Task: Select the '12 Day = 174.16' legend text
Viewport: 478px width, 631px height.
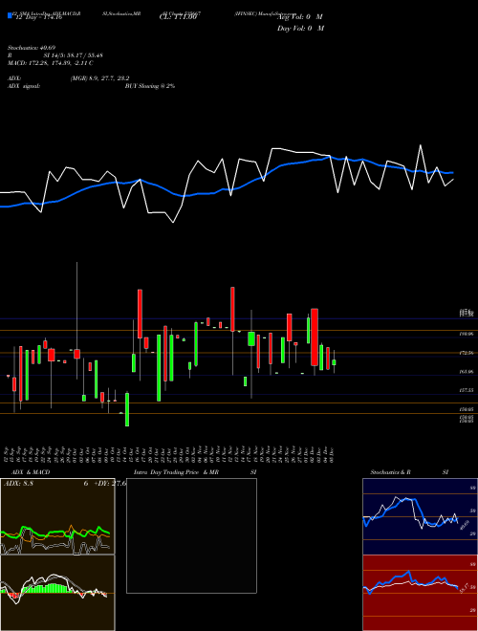Action: click(x=38, y=17)
